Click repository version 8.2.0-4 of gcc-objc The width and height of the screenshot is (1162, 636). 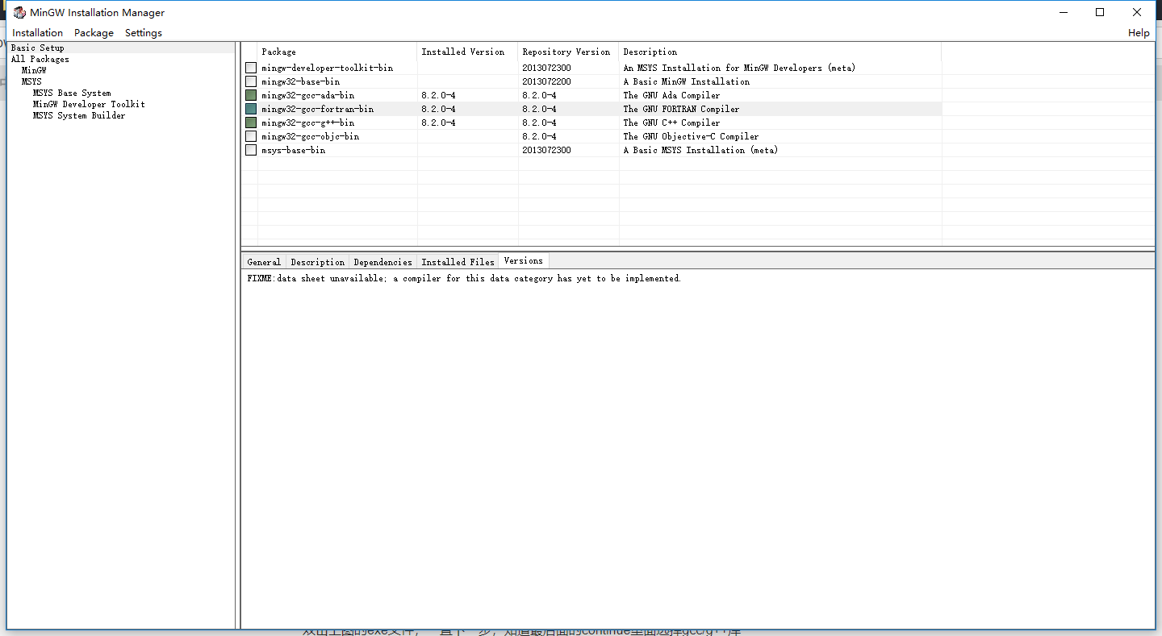(539, 136)
